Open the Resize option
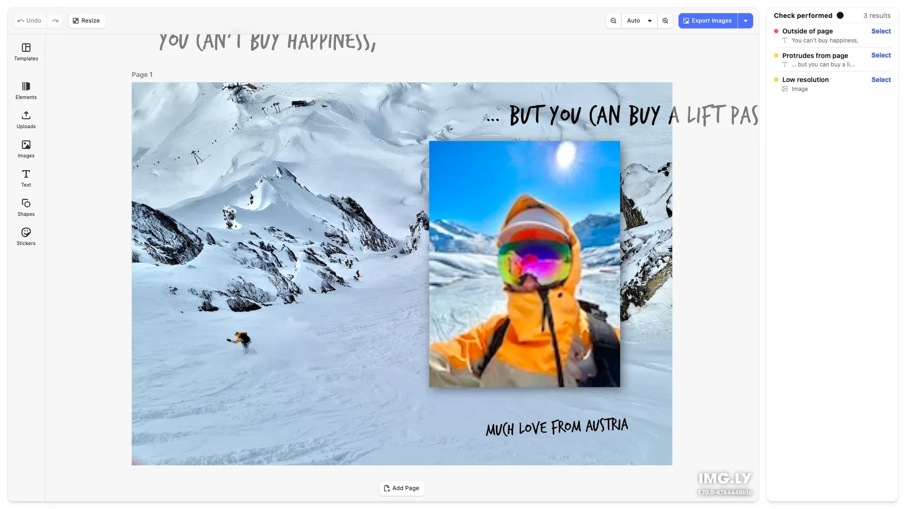Screen dimensions: 906x509 pos(86,21)
